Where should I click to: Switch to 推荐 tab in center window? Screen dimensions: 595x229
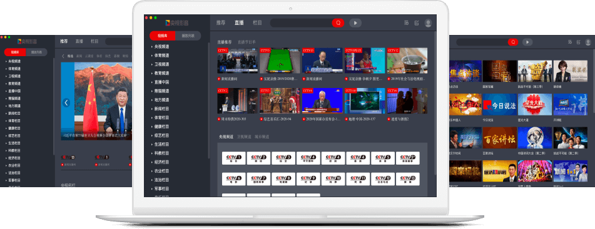tap(221, 22)
